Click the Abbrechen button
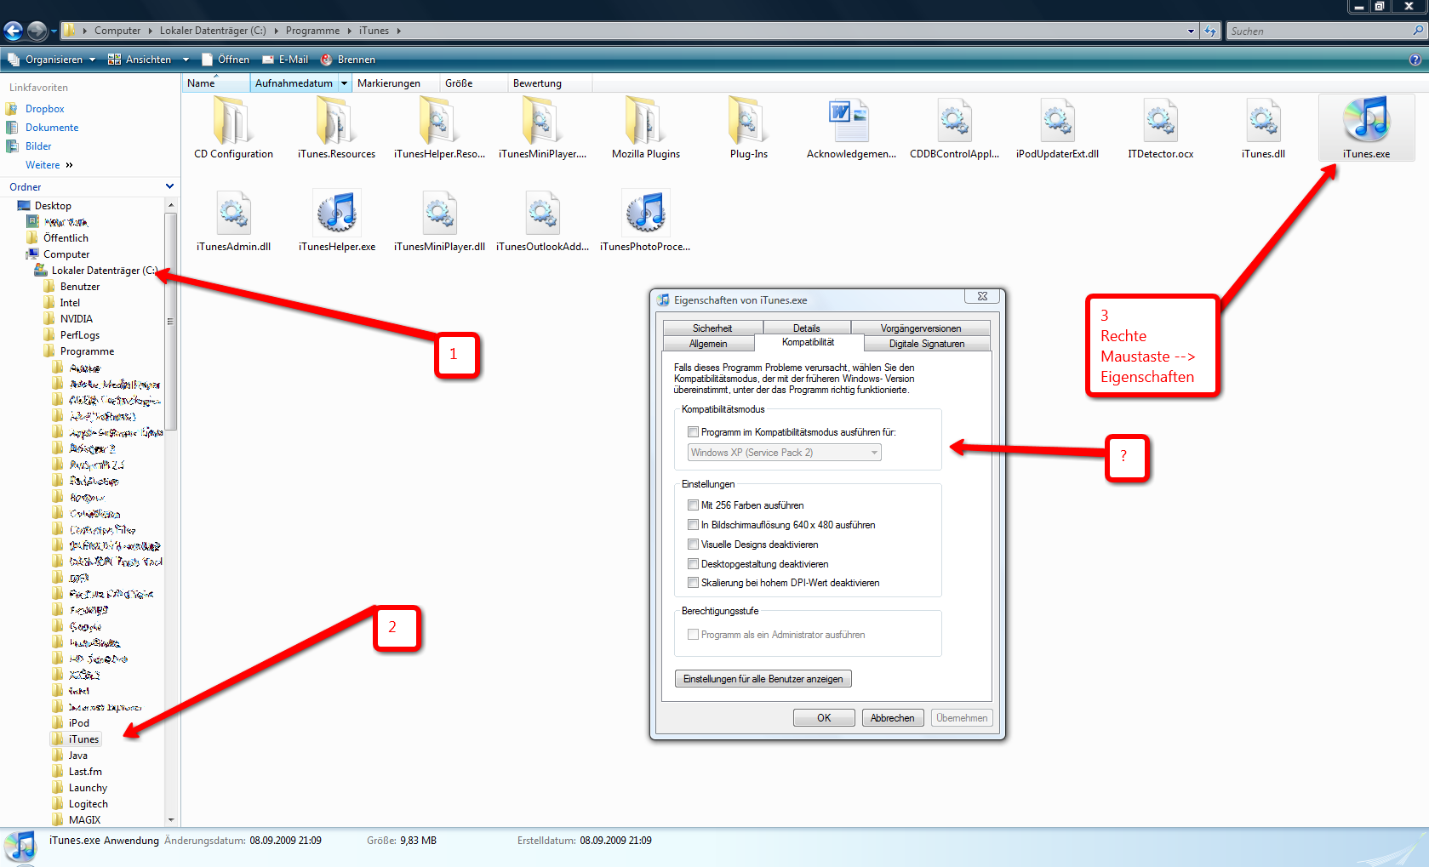 coord(892,718)
